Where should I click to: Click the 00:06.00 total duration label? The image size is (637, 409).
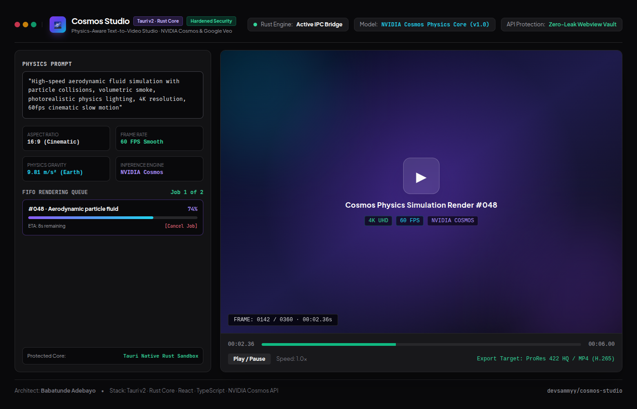pyautogui.click(x=602, y=344)
